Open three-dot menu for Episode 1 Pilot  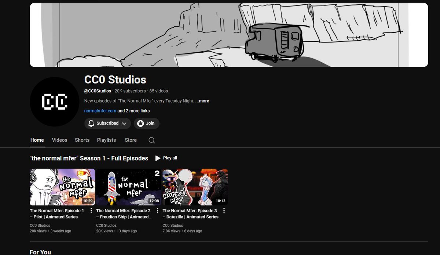91,211
